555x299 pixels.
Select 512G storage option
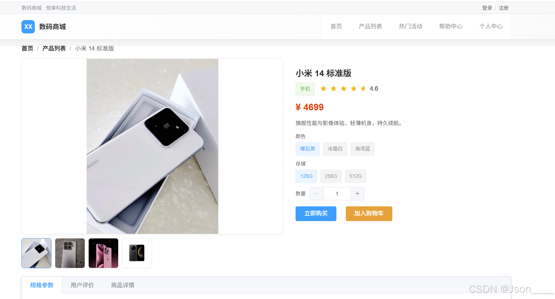tap(355, 176)
